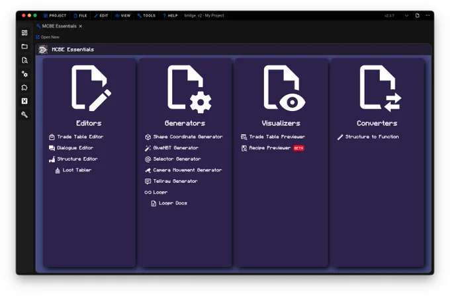
Task: Open the find in files sidebar icon
Action: click(24, 60)
